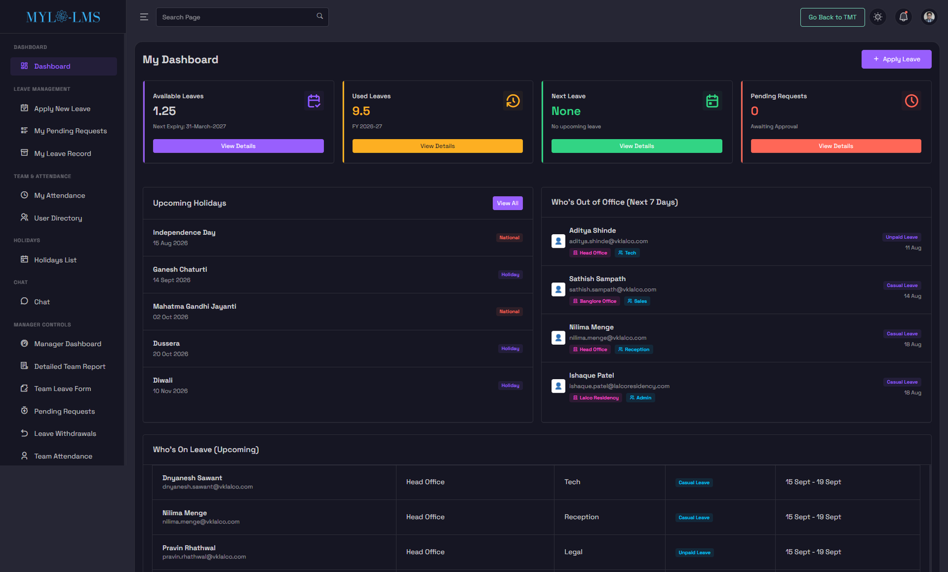Open the Dashboard menu item
Image resolution: width=948 pixels, height=572 pixels.
[63, 66]
